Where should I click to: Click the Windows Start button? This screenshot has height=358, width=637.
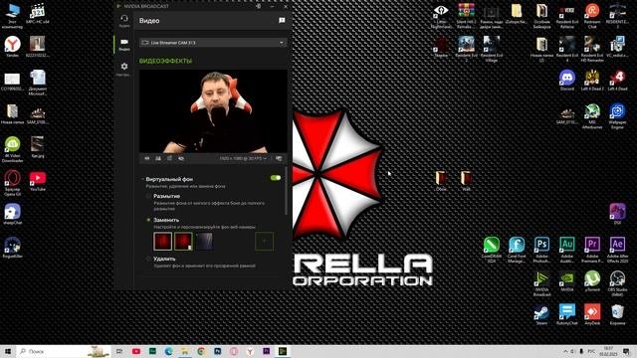[7, 351]
